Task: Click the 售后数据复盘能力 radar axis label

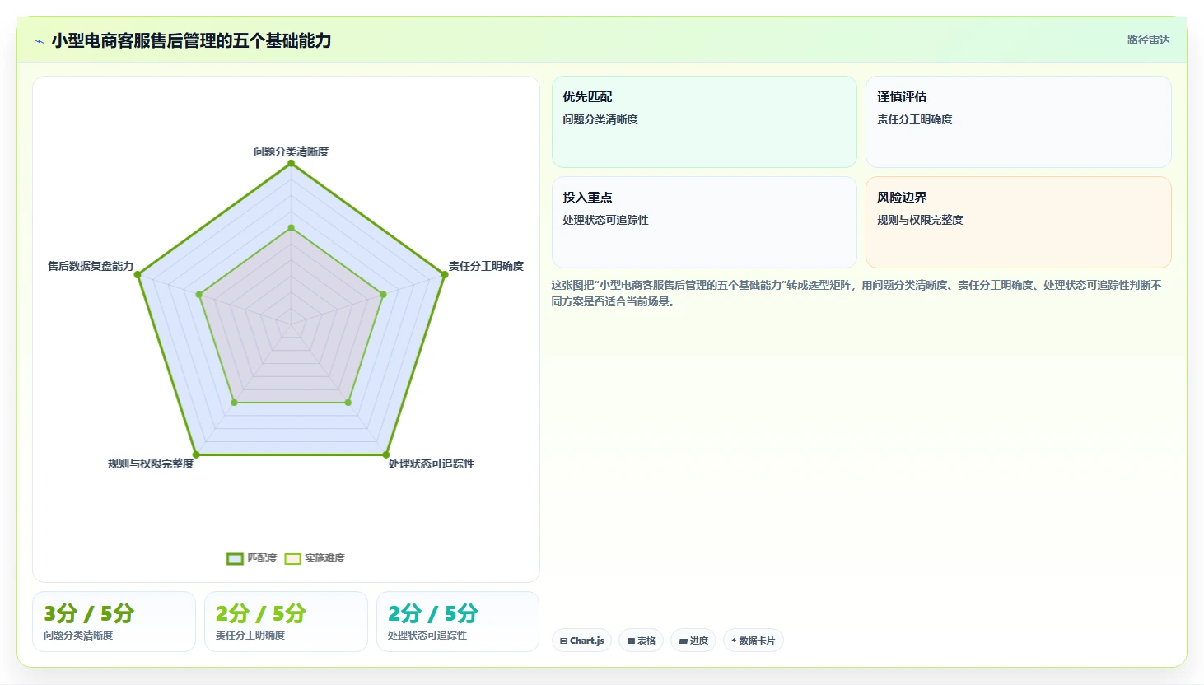Action: [x=91, y=266]
